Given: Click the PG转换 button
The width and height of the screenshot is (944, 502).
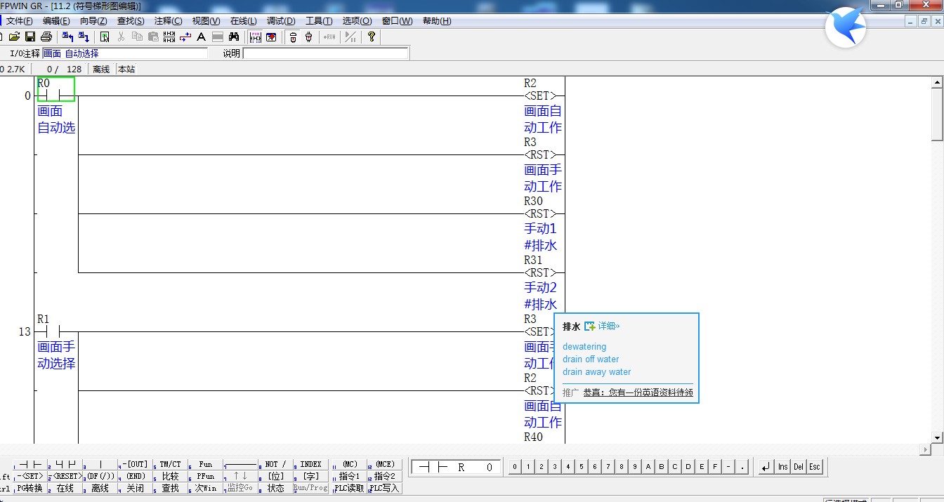Looking at the screenshot, I should [x=30, y=488].
